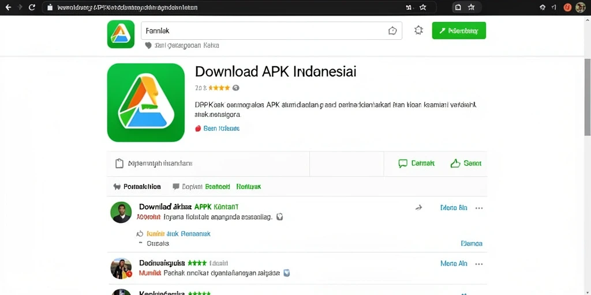
Task: Click the Dednuaisguka reviewer name
Action: tap(162, 263)
